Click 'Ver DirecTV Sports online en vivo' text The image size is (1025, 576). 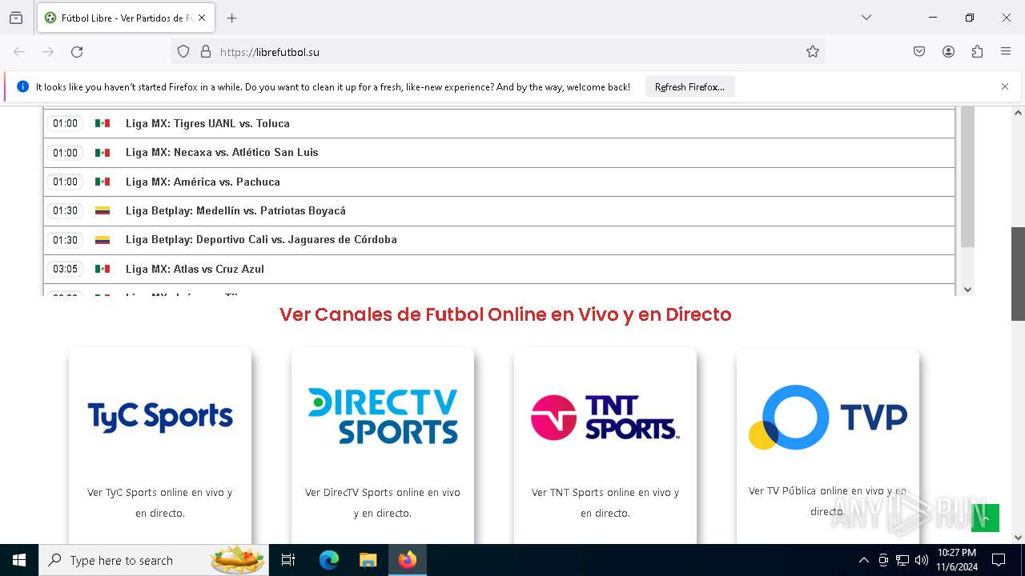383,502
